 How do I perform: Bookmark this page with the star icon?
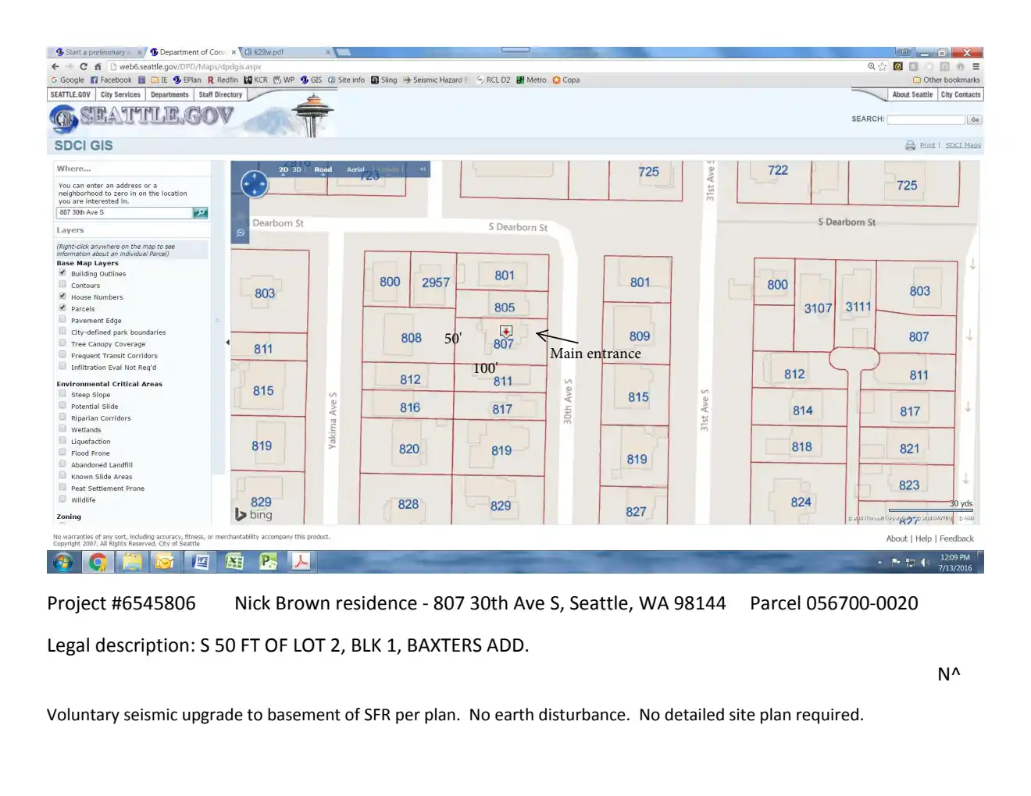883,66
